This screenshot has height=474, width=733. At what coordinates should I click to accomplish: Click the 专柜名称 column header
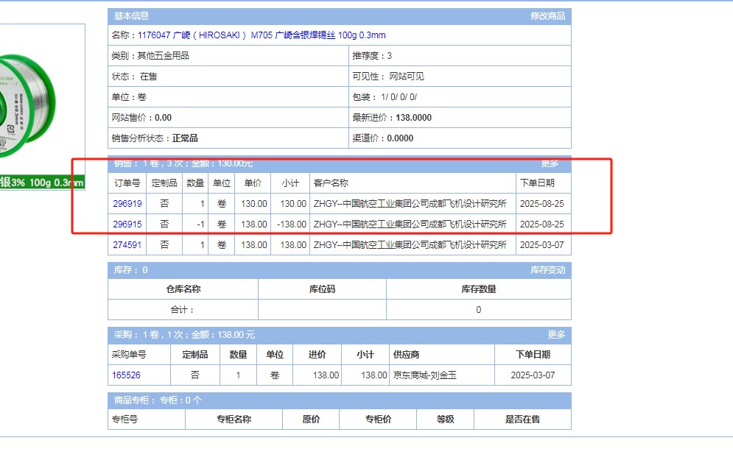click(234, 420)
